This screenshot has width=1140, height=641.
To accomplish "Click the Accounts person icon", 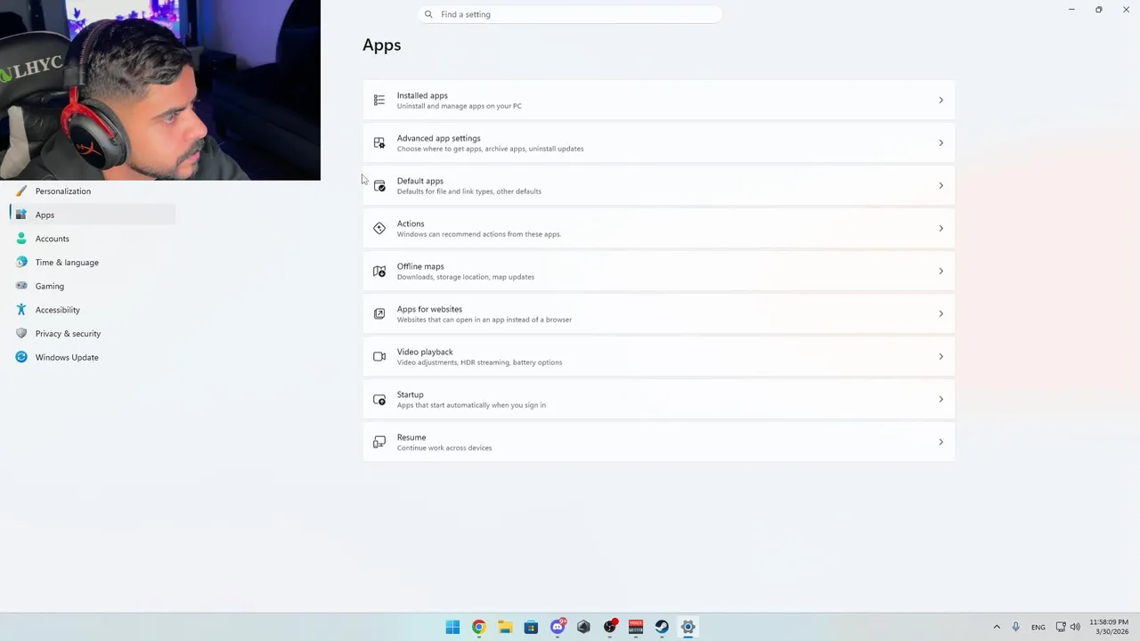I will pyautogui.click(x=21, y=239).
